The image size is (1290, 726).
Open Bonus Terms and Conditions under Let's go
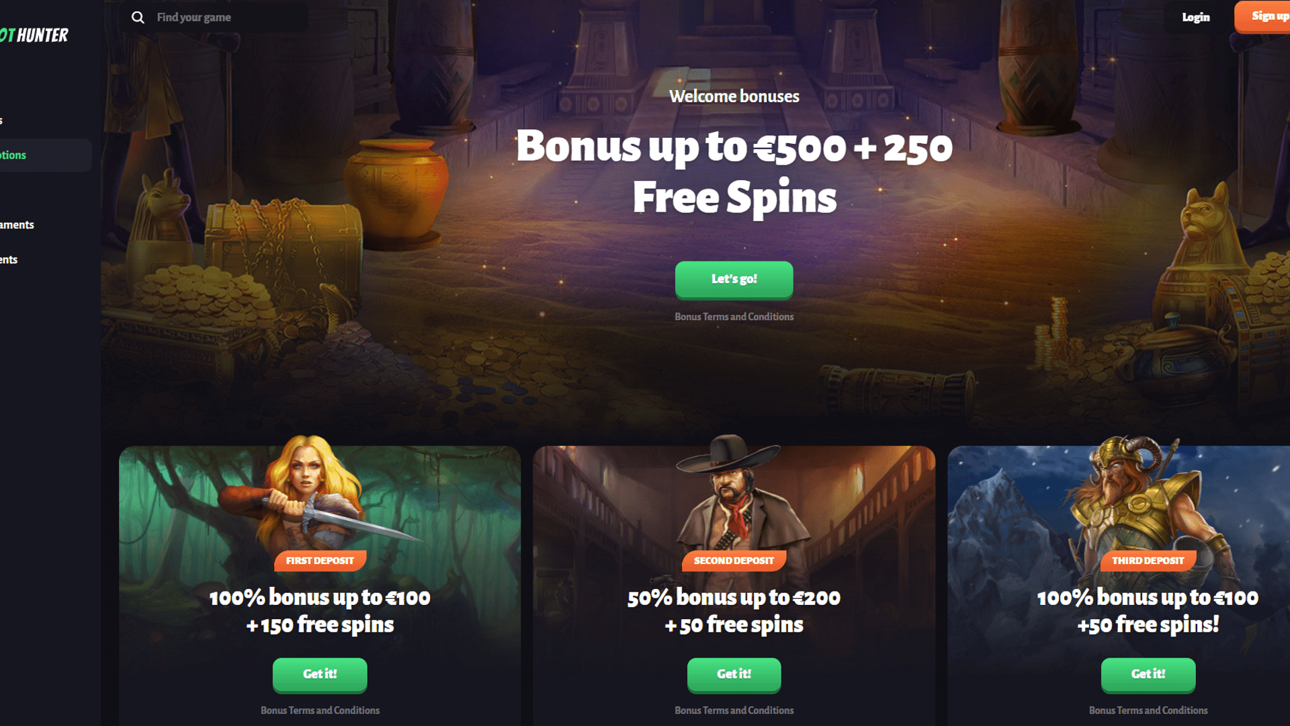coord(734,317)
